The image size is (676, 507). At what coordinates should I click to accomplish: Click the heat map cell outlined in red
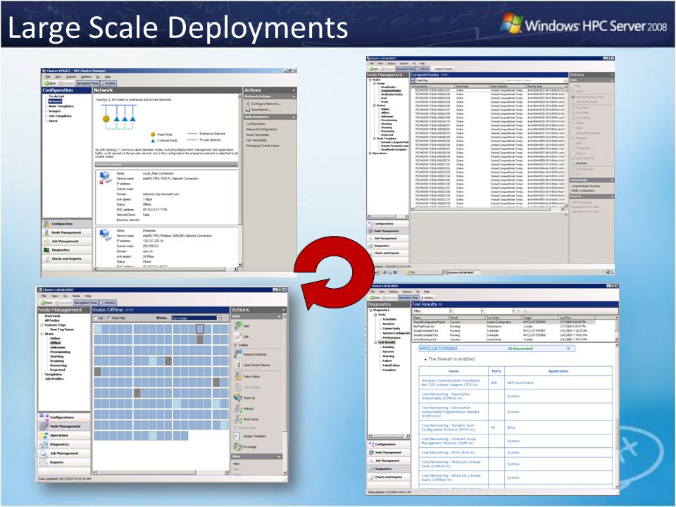coord(200,329)
